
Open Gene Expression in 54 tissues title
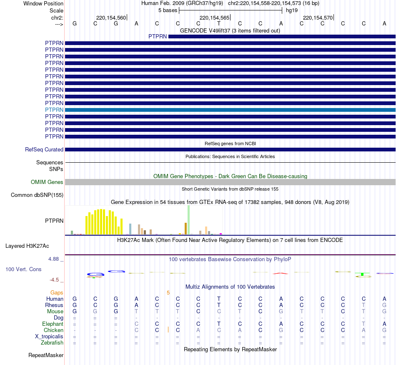click(x=230, y=202)
